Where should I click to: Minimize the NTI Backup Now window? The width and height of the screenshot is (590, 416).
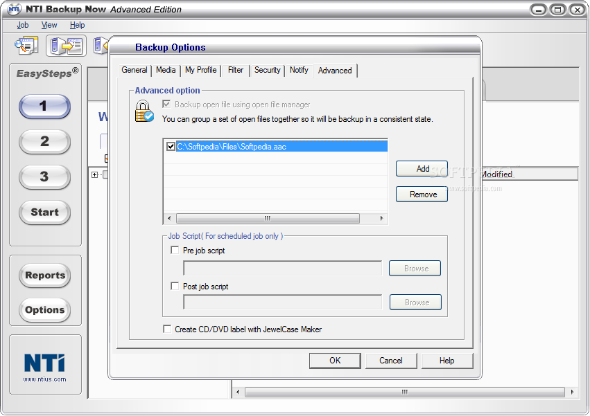click(x=539, y=10)
